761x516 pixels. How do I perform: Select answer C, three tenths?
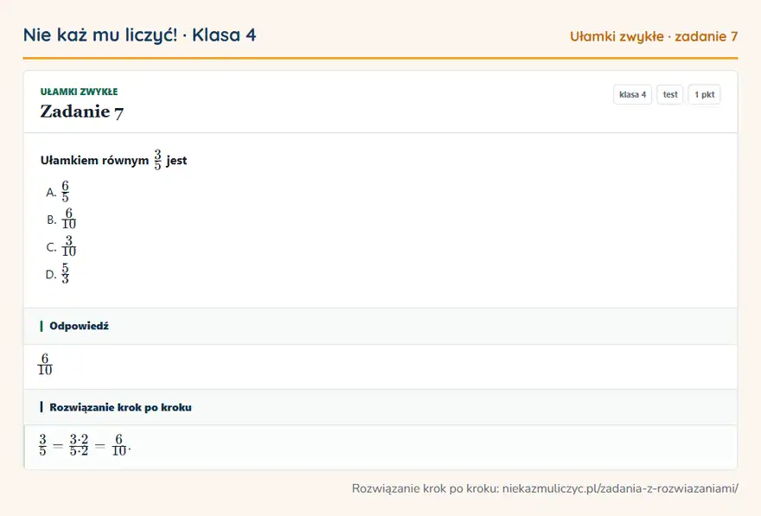point(61,246)
